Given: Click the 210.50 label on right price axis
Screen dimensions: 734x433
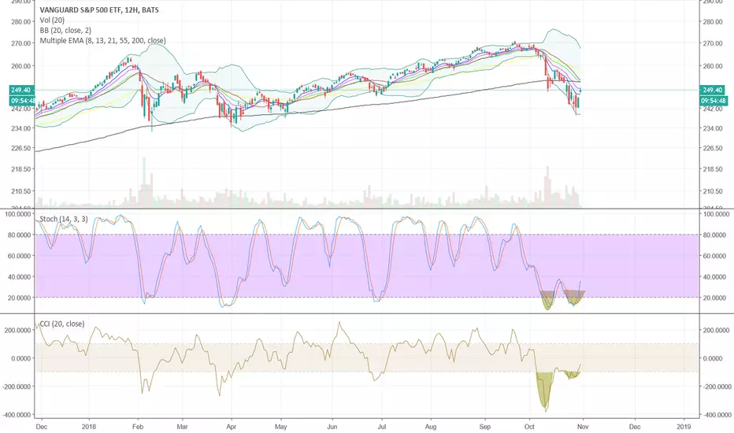Looking at the screenshot, I should [x=713, y=191].
